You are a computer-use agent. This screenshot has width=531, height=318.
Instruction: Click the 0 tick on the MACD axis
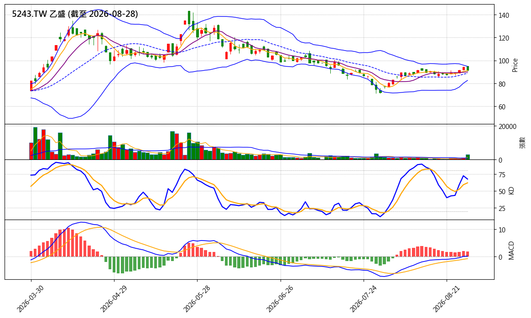[500, 257]
